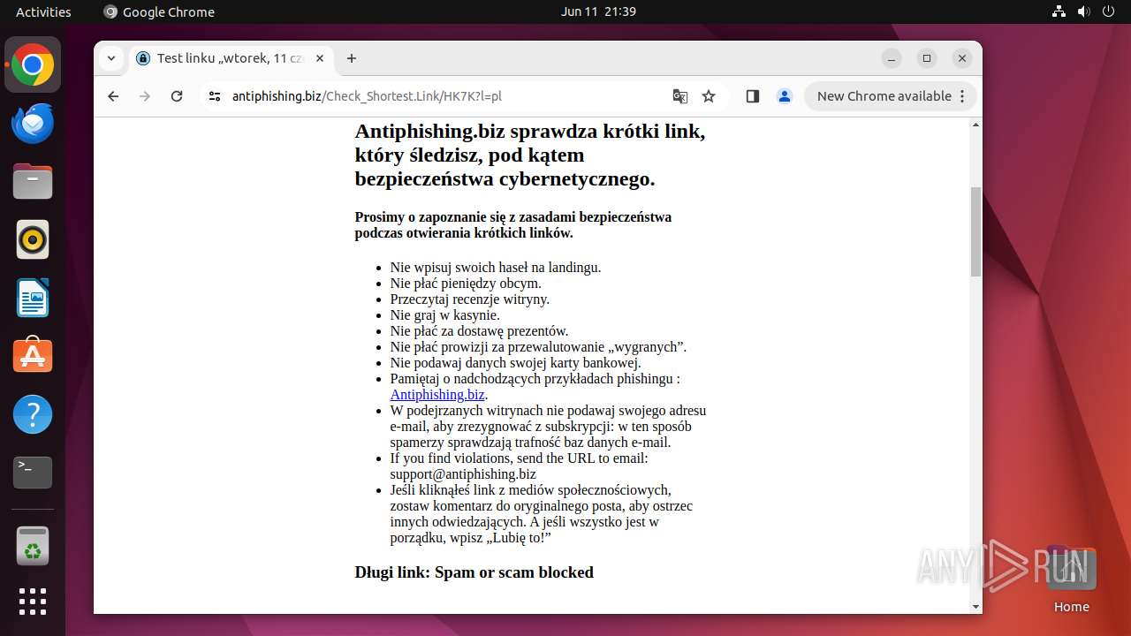The height and width of the screenshot is (636, 1131).
Task: Go back to previous page
Action: click(x=113, y=96)
